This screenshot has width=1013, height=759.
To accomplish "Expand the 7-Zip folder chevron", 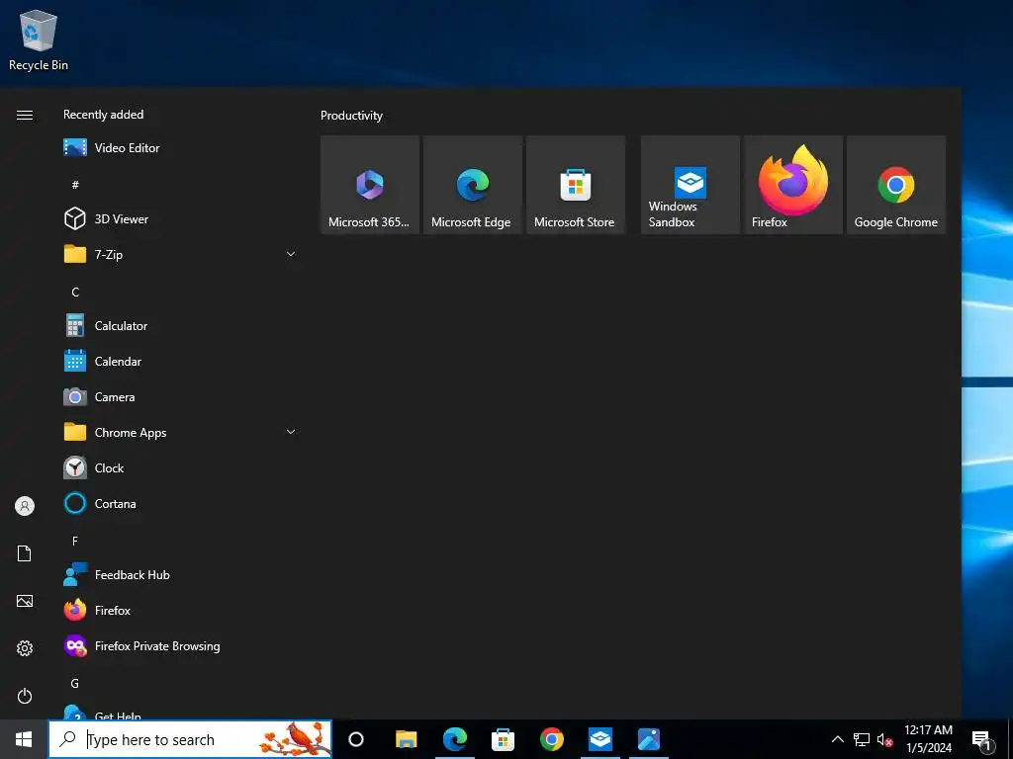I will pyautogui.click(x=291, y=254).
